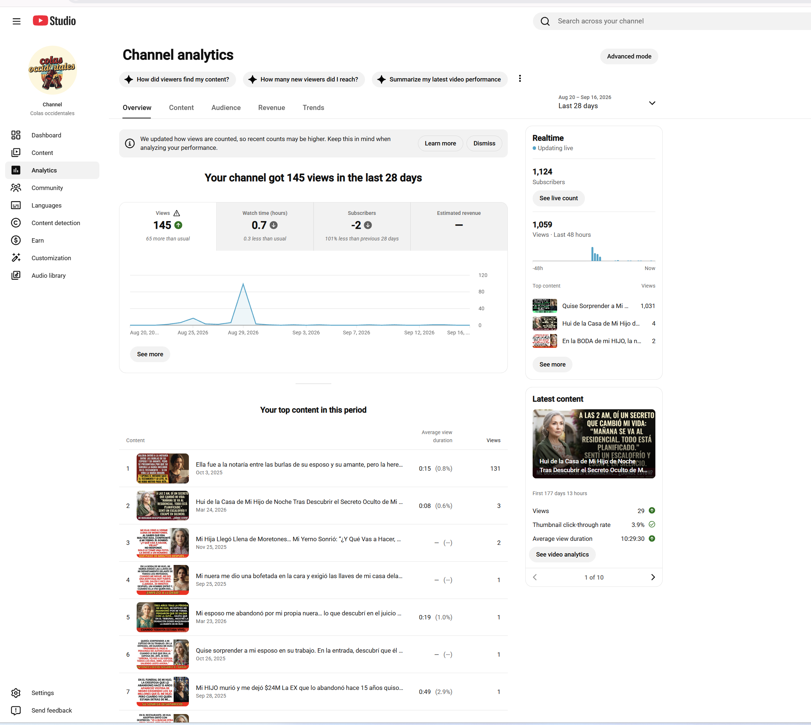Click the check icon beside click-through rate 3.9%
811x725 pixels.
tap(652, 525)
